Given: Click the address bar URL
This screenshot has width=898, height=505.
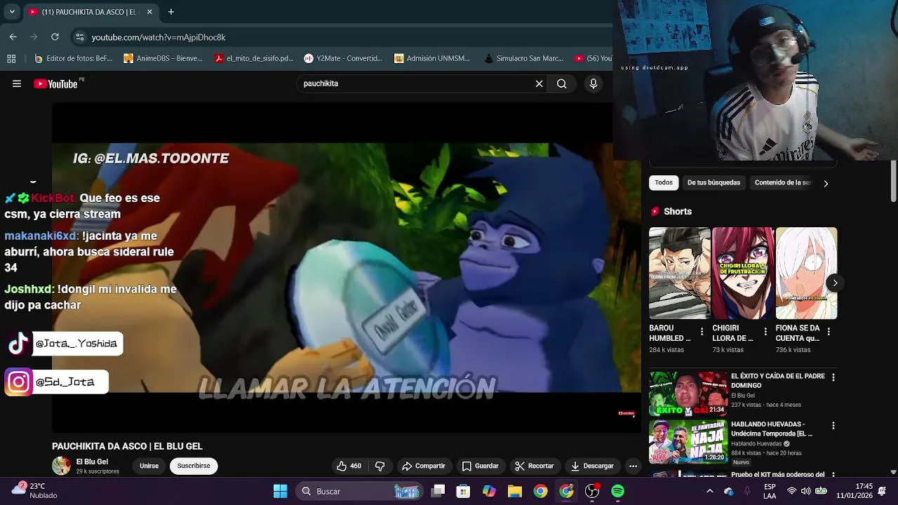Looking at the screenshot, I should click(x=159, y=37).
